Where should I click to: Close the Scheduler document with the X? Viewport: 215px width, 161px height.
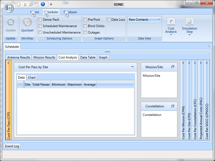point(209,46)
